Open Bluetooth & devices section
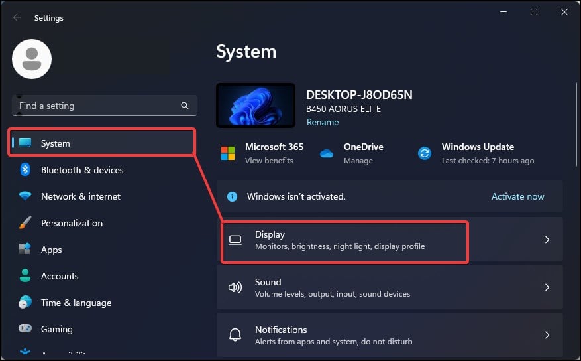Viewport: 581px width, 361px height. (104, 170)
